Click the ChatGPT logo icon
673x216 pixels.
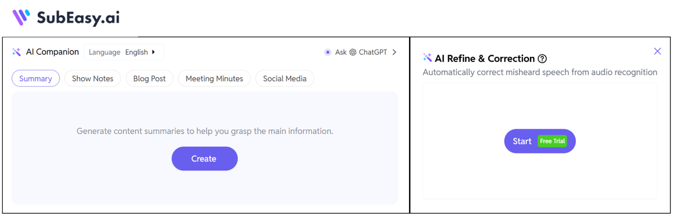tap(353, 52)
